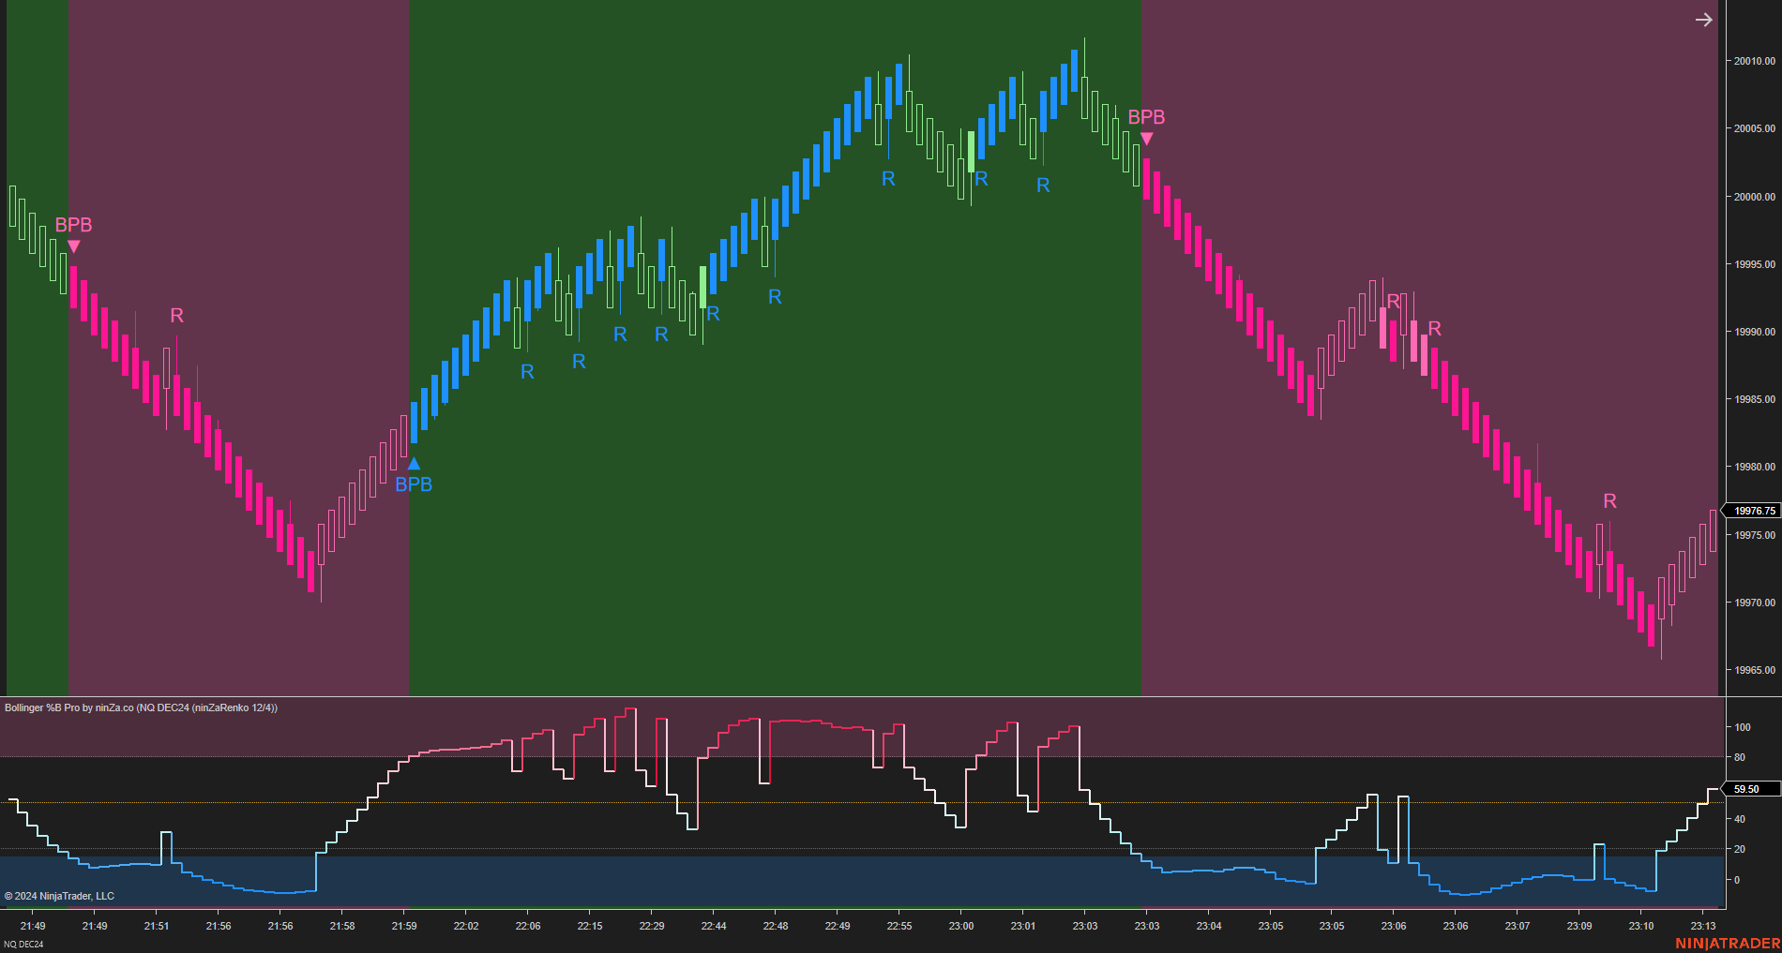
Task: Click the arrow icon to jump to latest bar
Action: point(1704,20)
